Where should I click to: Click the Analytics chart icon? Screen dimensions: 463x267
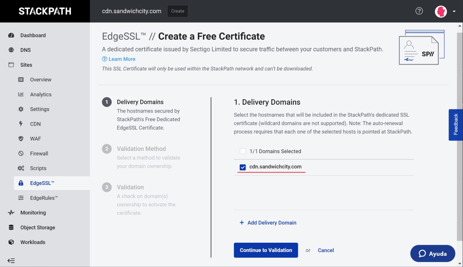[21, 94]
